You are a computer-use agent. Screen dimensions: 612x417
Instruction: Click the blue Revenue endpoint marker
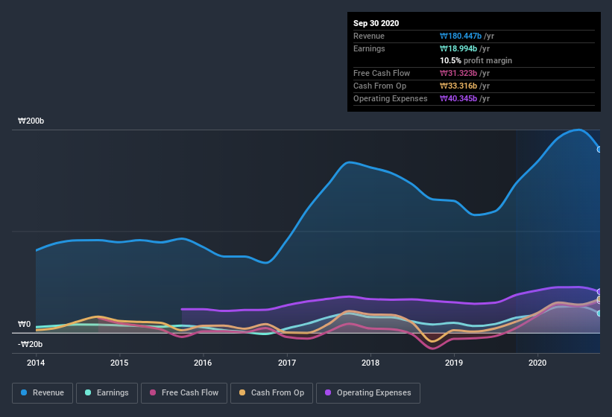click(x=599, y=149)
